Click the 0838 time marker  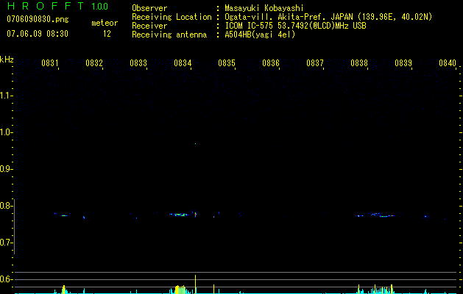[x=359, y=63]
